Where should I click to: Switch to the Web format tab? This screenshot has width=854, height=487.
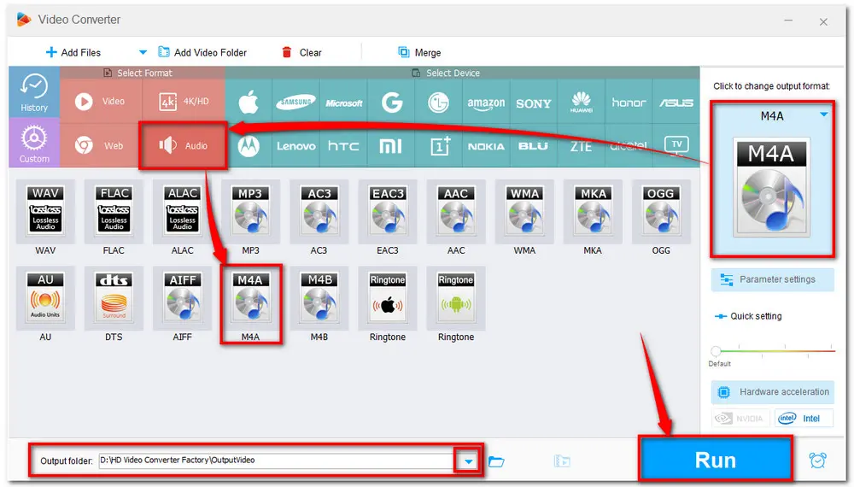[101, 145]
